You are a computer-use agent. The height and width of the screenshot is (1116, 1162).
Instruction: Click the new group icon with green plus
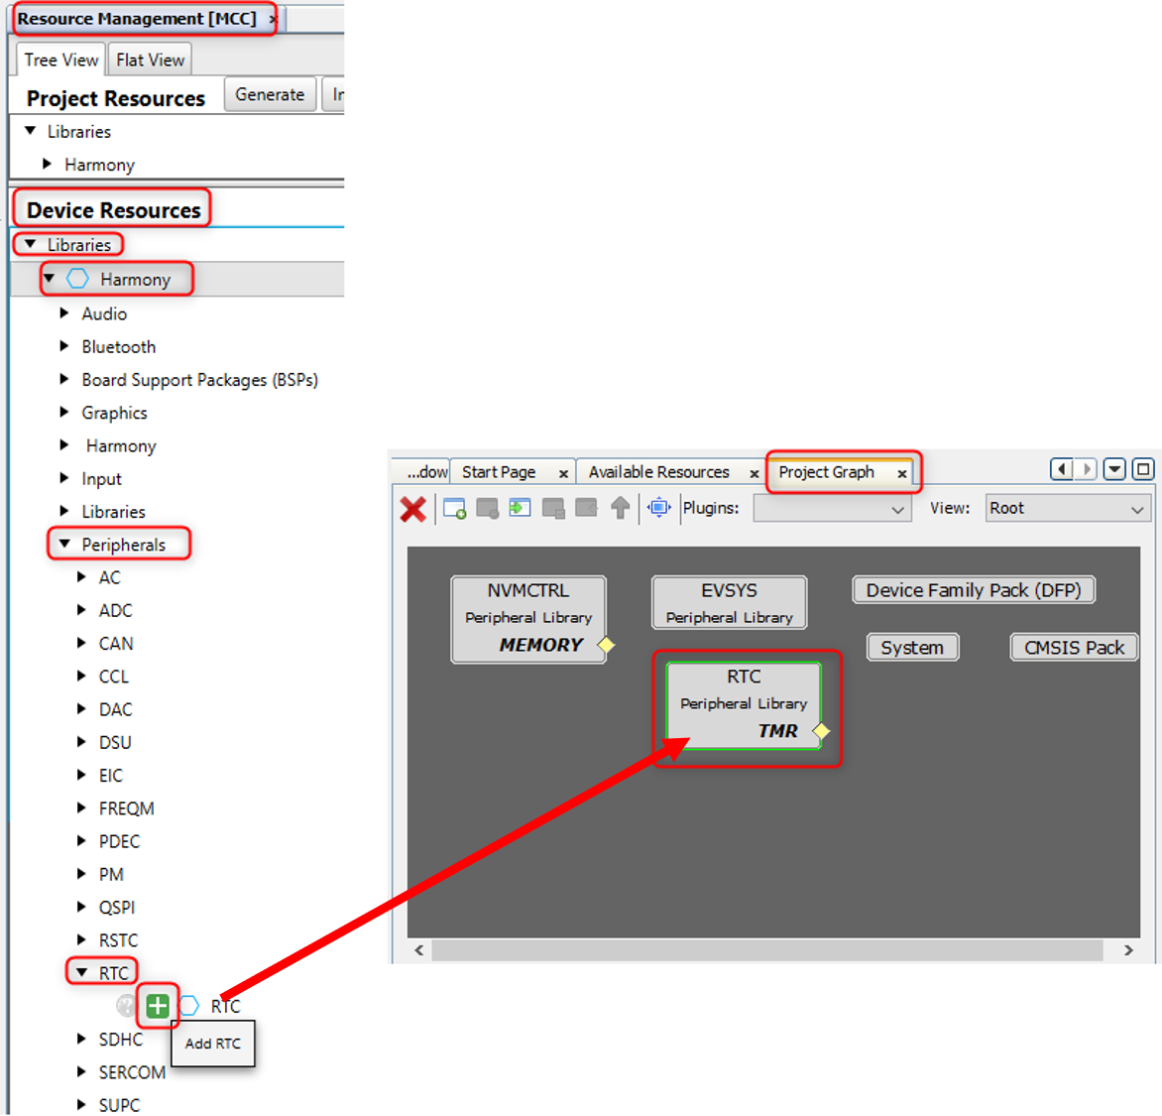click(455, 509)
